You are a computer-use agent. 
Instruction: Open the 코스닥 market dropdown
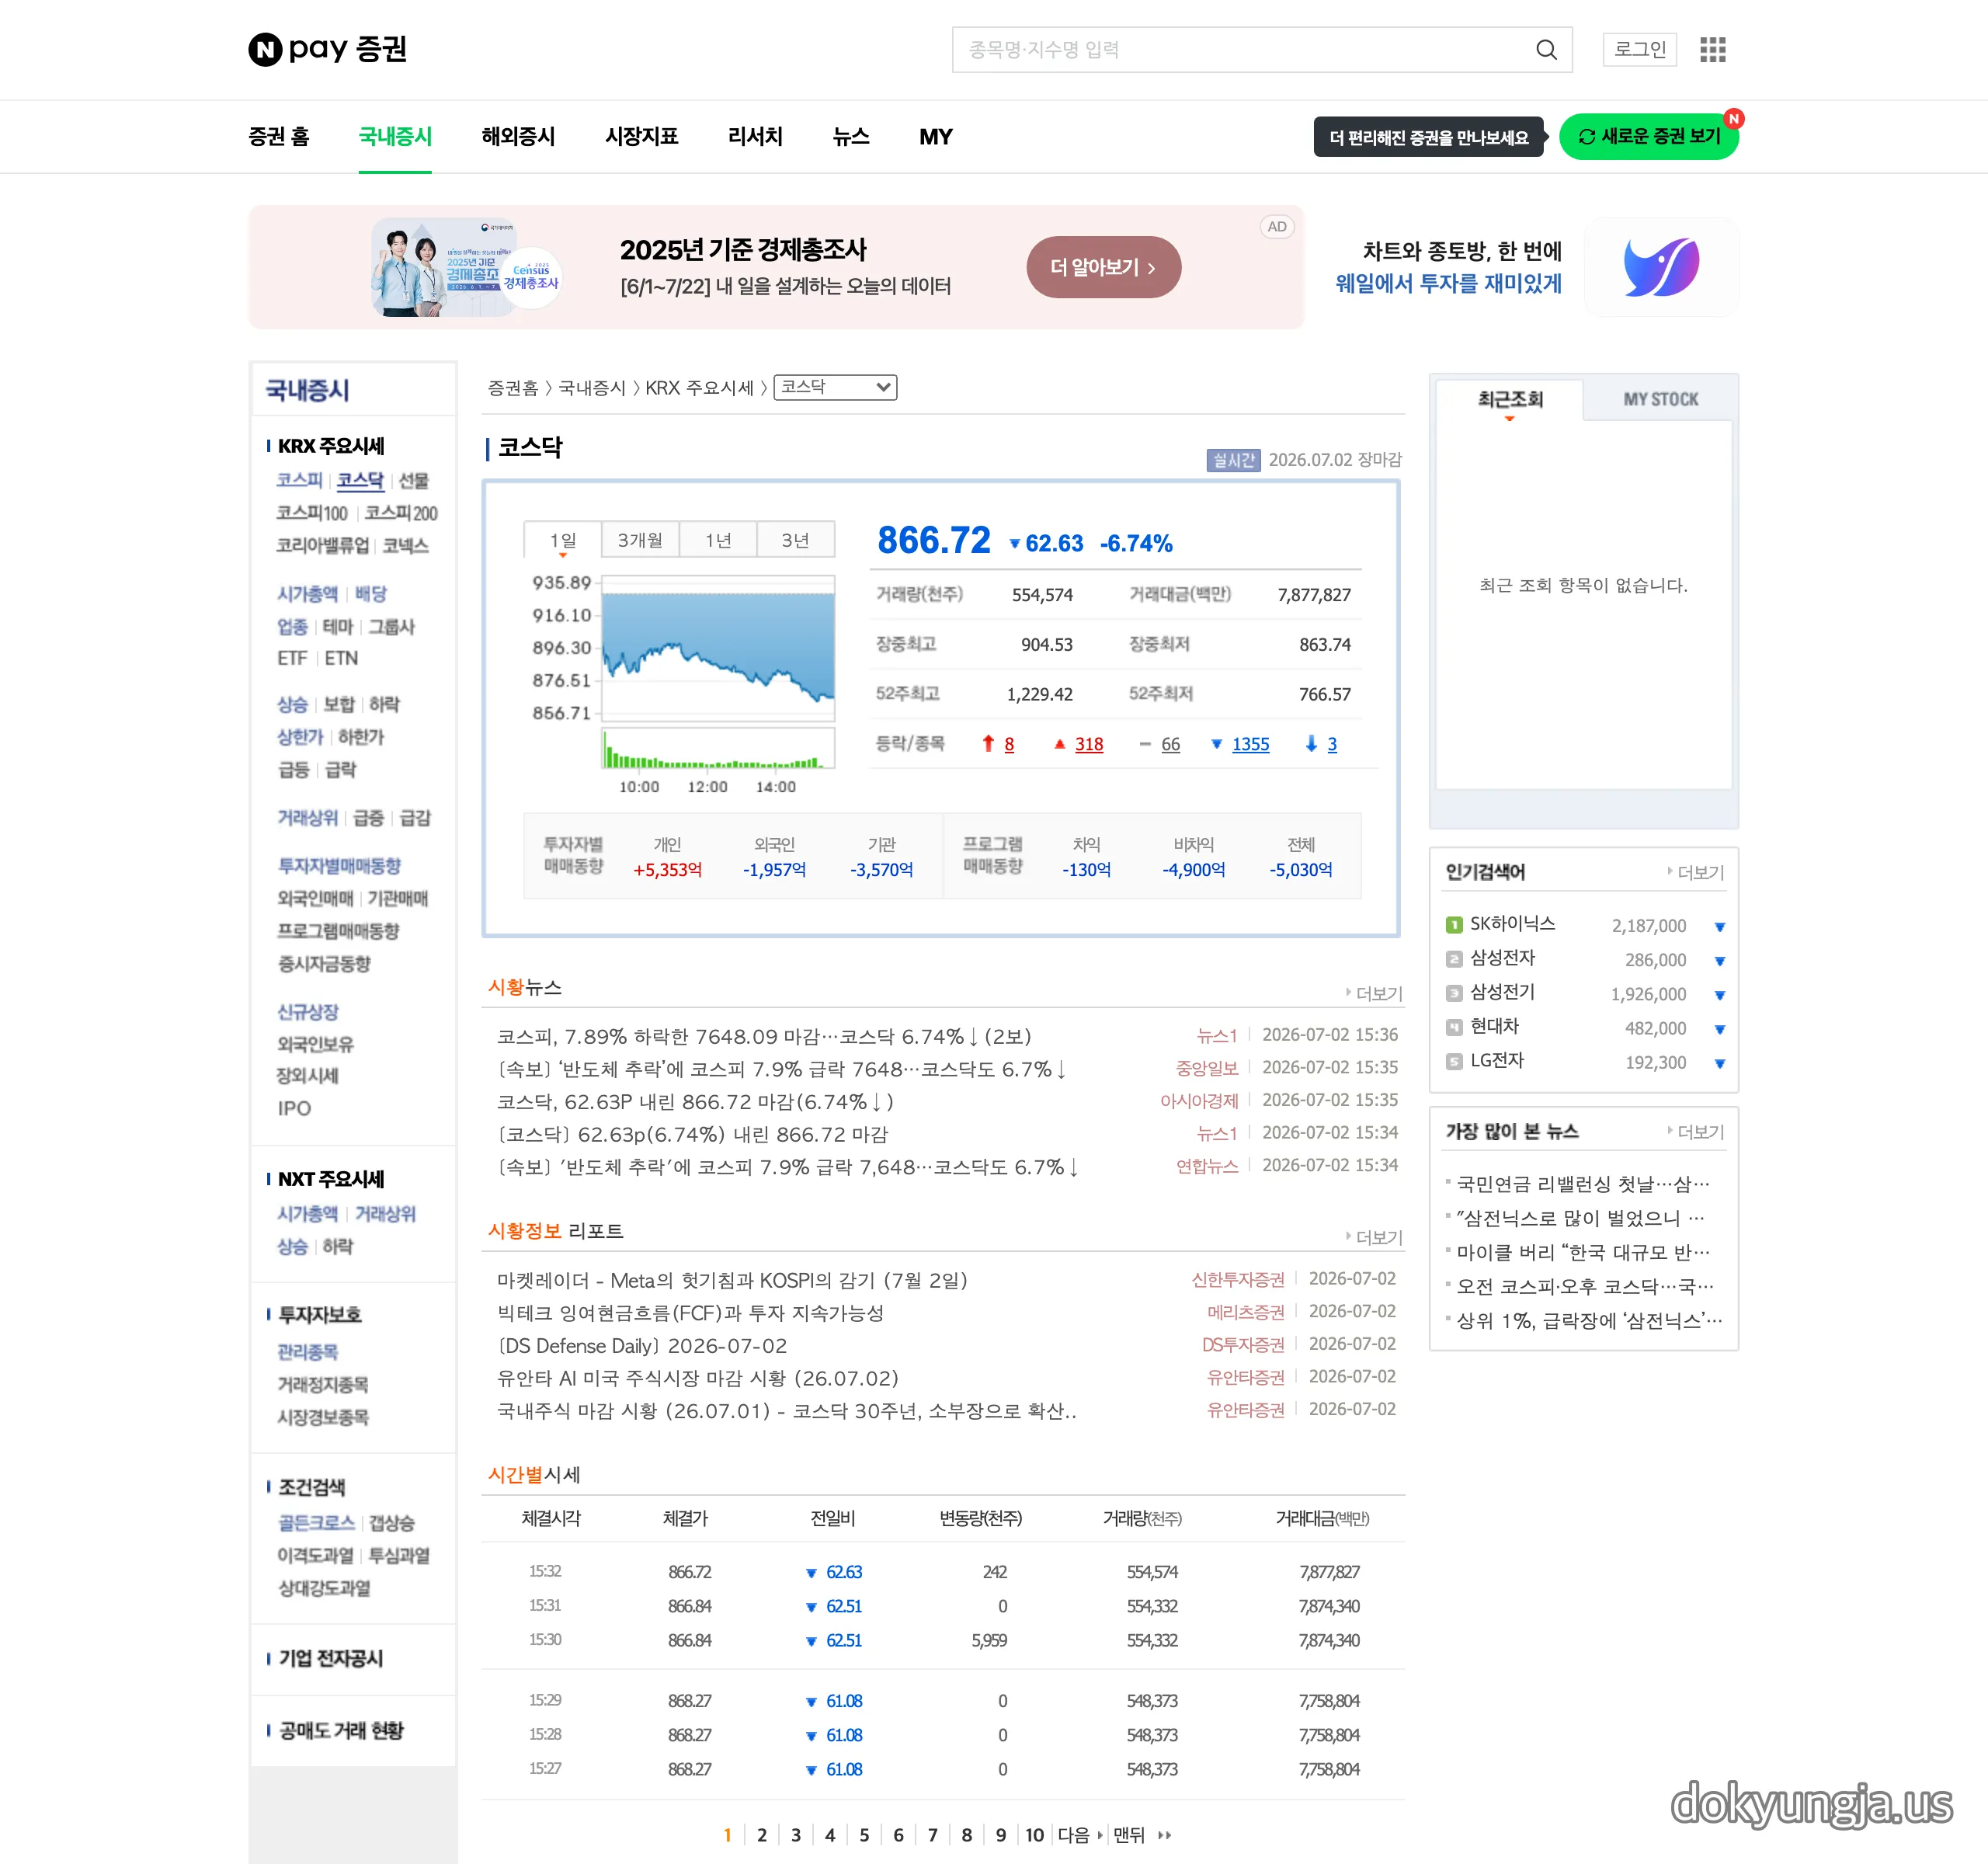835,387
